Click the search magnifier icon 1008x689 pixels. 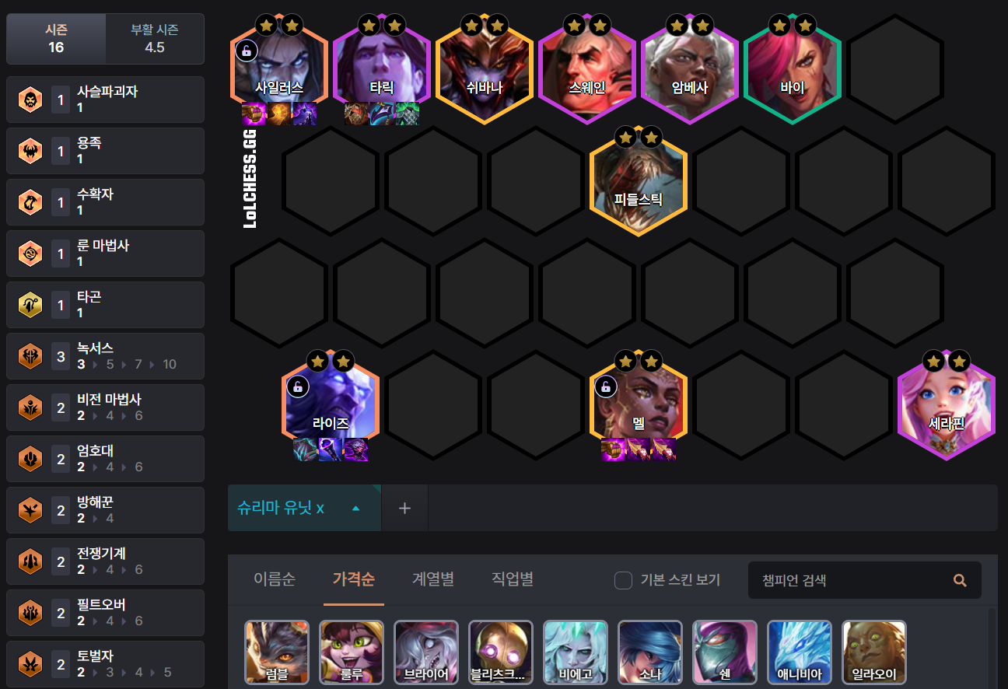[960, 580]
